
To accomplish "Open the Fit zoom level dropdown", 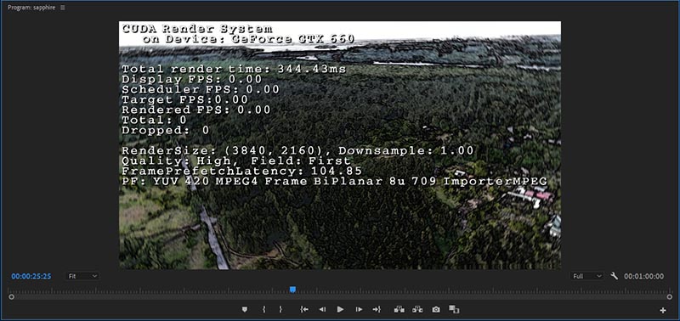I will [x=82, y=276].
